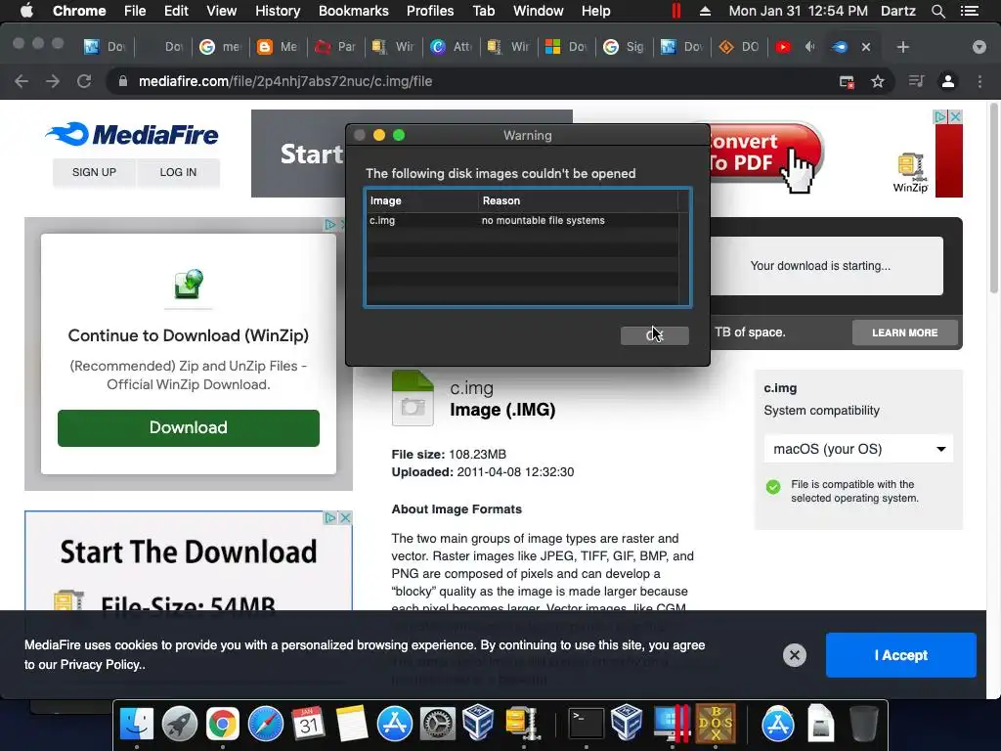Open Notes from the Dock
The height and width of the screenshot is (751, 1001).
[352, 725]
